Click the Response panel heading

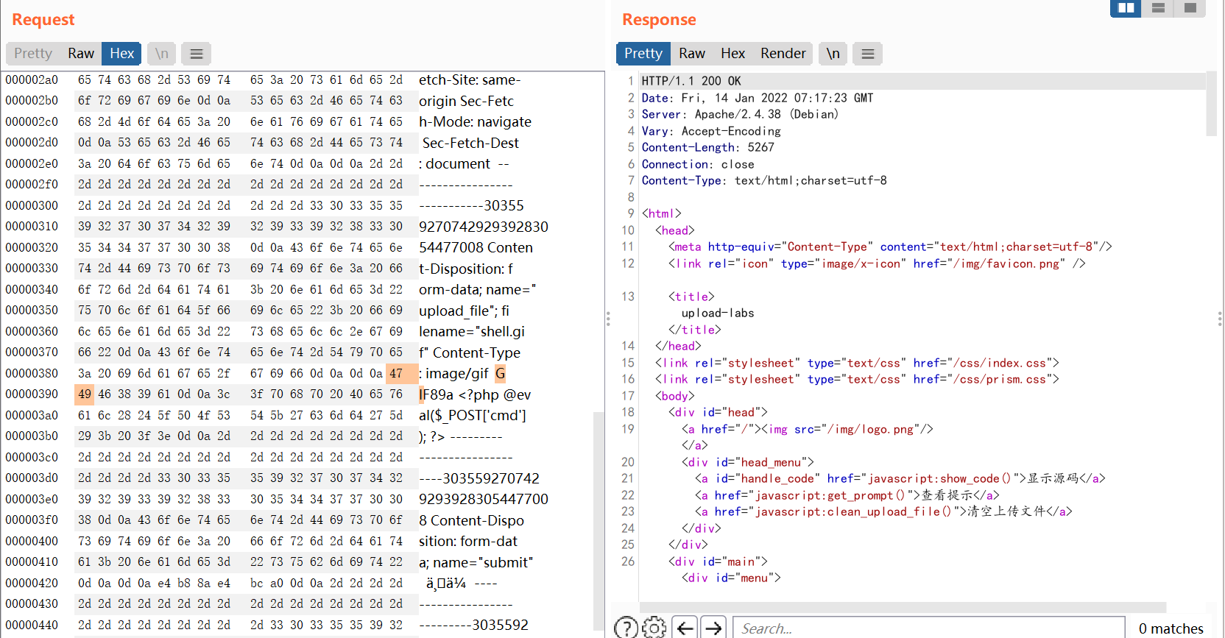(x=659, y=20)
